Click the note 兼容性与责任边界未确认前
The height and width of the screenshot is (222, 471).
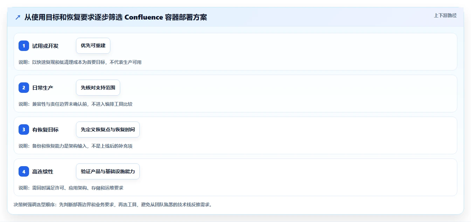pyautogui.click(x=60, y=104)
